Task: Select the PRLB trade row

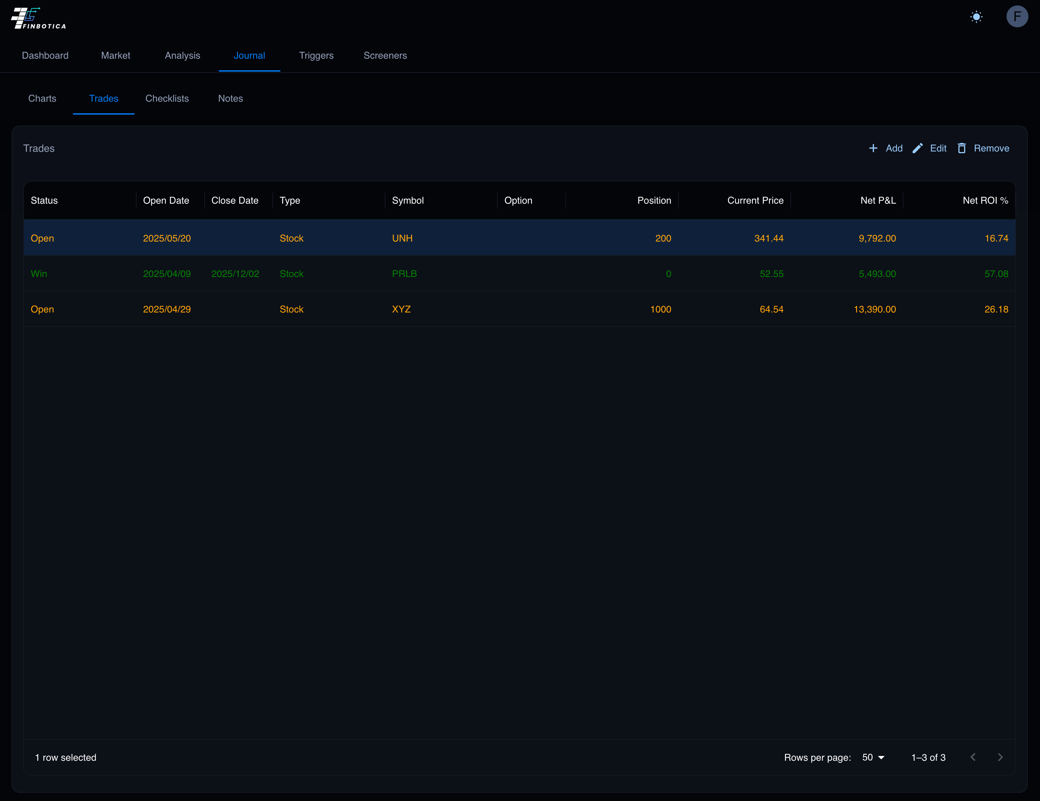Action: 404,274
